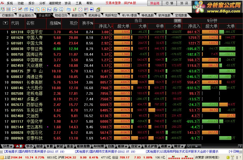
Task: Open the 系统 menu
Action: [x=10, y=3]
